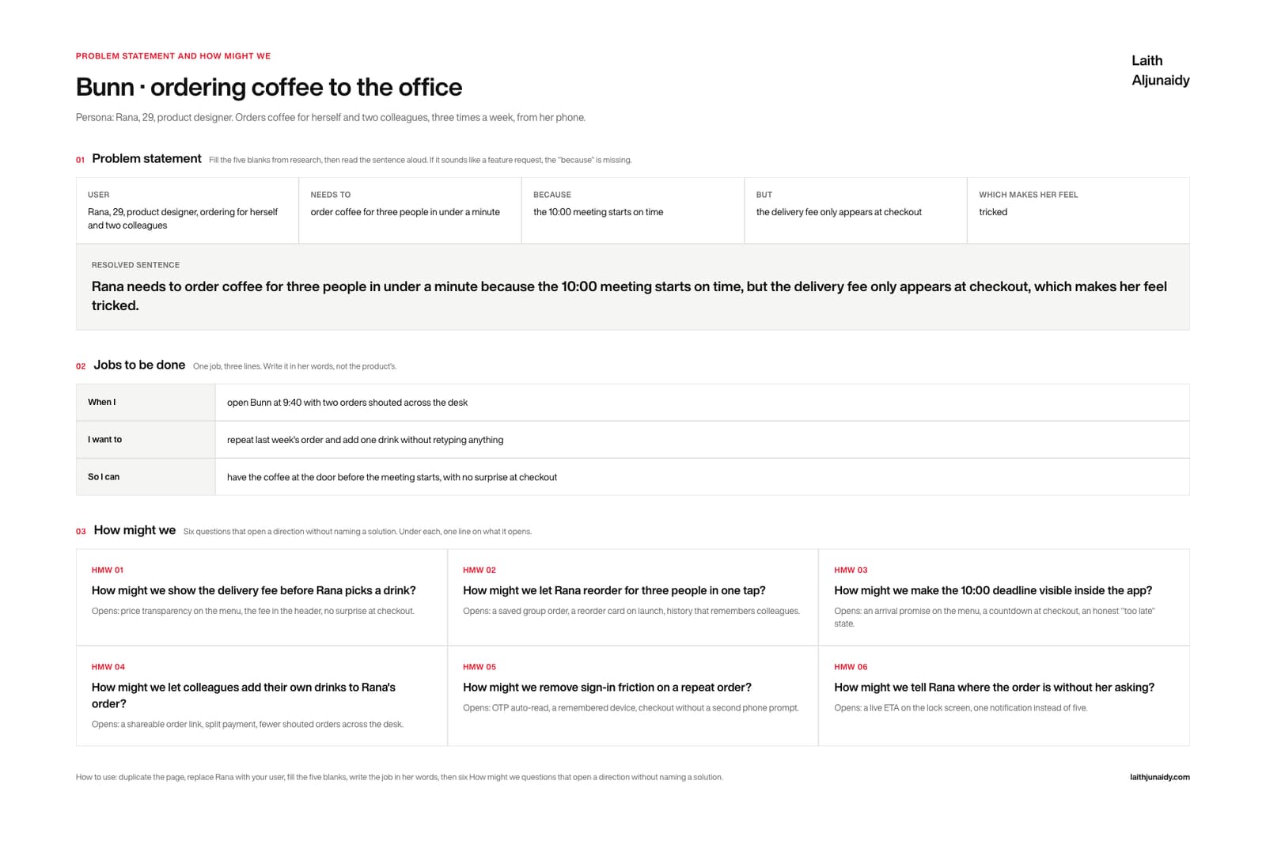Click the 'Fill the five blanks from research' instruction
This screenshot has height=845, width=1266.
(x=420, y=160)
